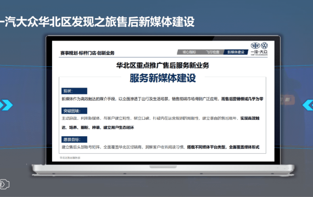Click the 突破困境: section label

point(74,111)
